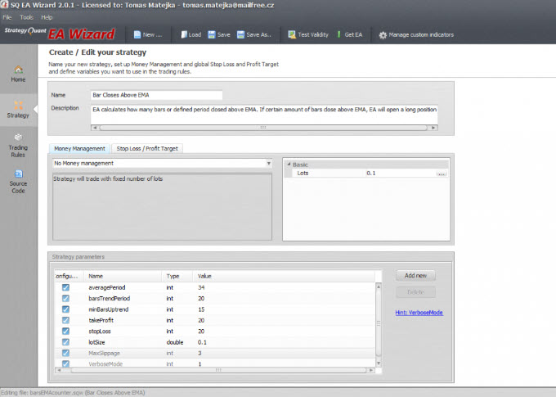Open the Lots value editor ellipsis
The height and width of the screenshot is (397, 556).
442,174
